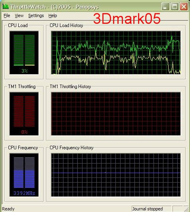Close the ThrottleWatch window
190x212 pixels.
(x=184, y=7)
